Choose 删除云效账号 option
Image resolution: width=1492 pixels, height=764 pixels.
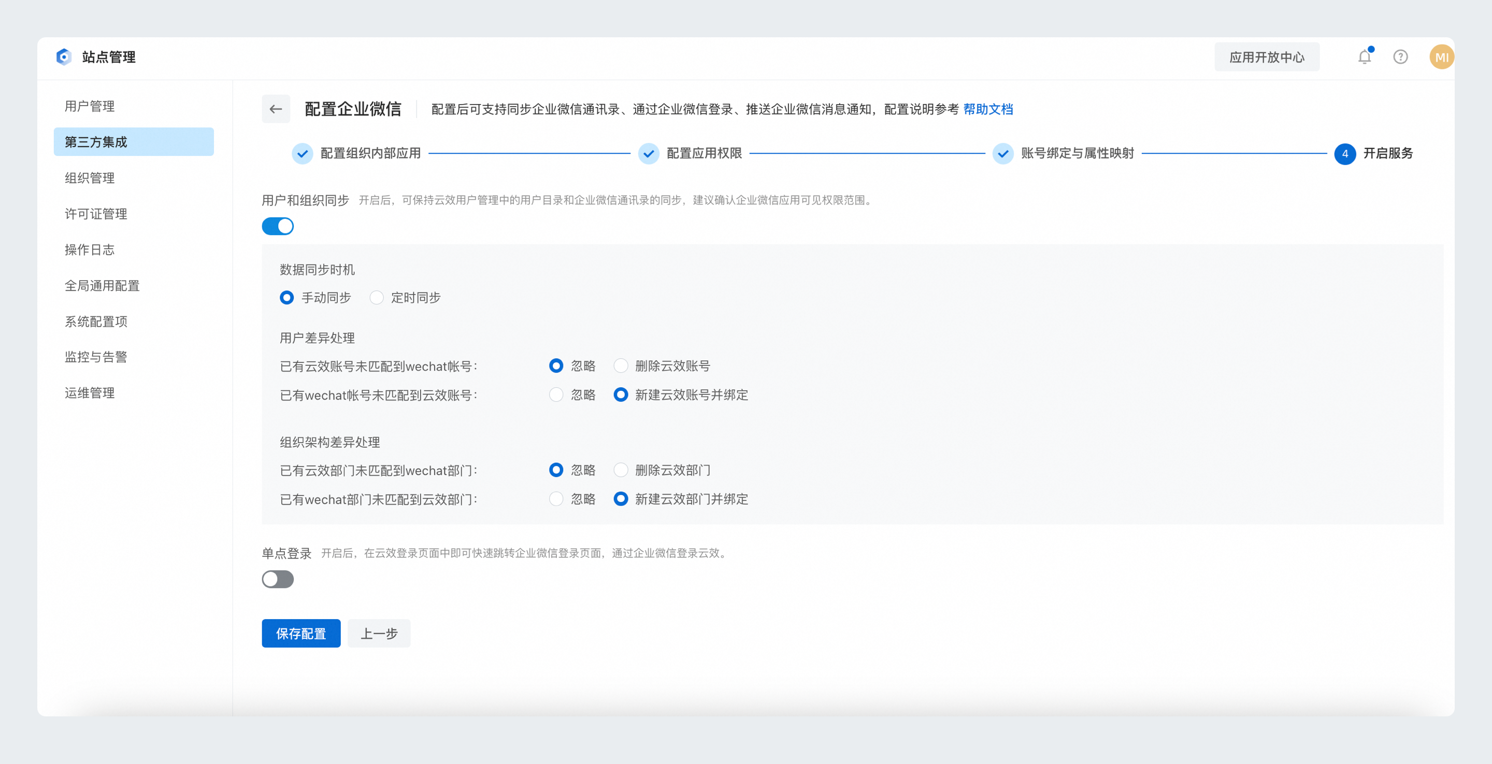pyautogui.click(x=621, y=366)
